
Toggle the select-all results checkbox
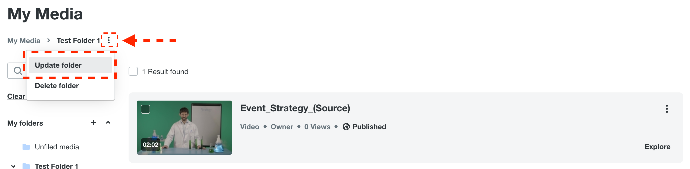[133, 71]
